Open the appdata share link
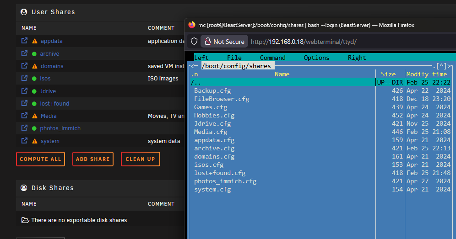The width and height of the screenshot is (456, 239). tap(51, 41)
